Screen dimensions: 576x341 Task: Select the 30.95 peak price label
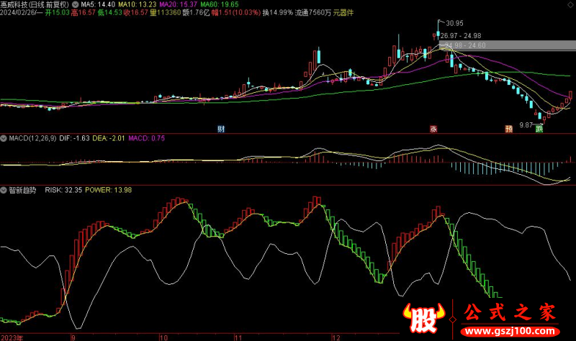(x=455, y=24)
